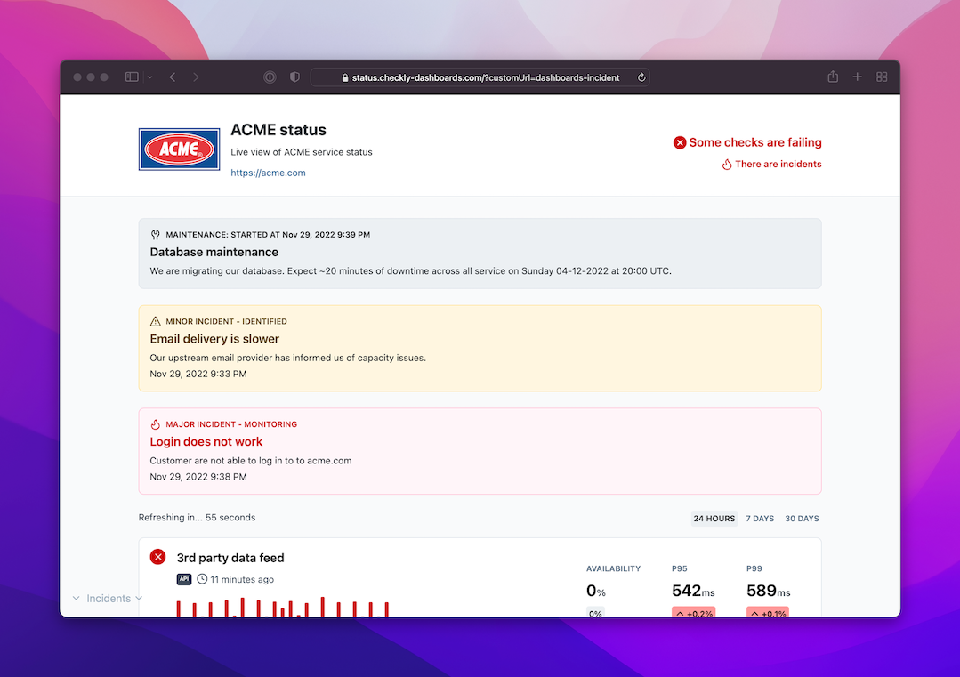Open the Share icon in Safari toolbar
This screenshot has width=960, height=677.
coord(833,77)
